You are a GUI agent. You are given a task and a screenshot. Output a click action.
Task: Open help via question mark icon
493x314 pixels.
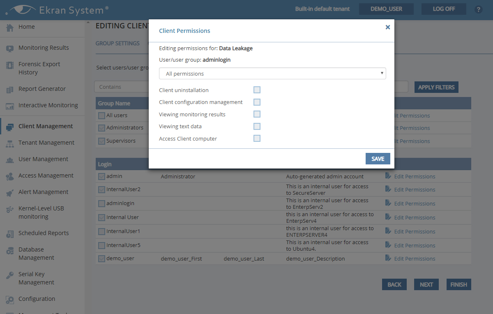click(479, 9)
